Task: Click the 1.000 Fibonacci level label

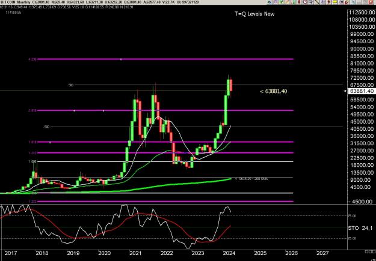Action: [x=33, y=161]
